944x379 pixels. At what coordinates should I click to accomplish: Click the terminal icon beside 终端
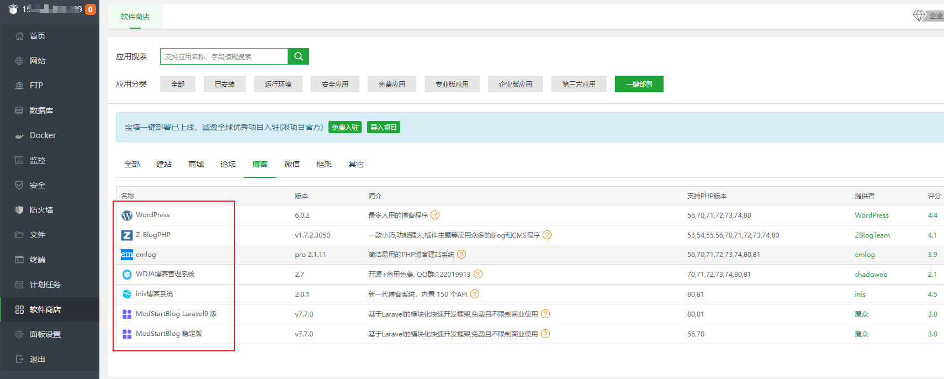[x=19, y=260]
